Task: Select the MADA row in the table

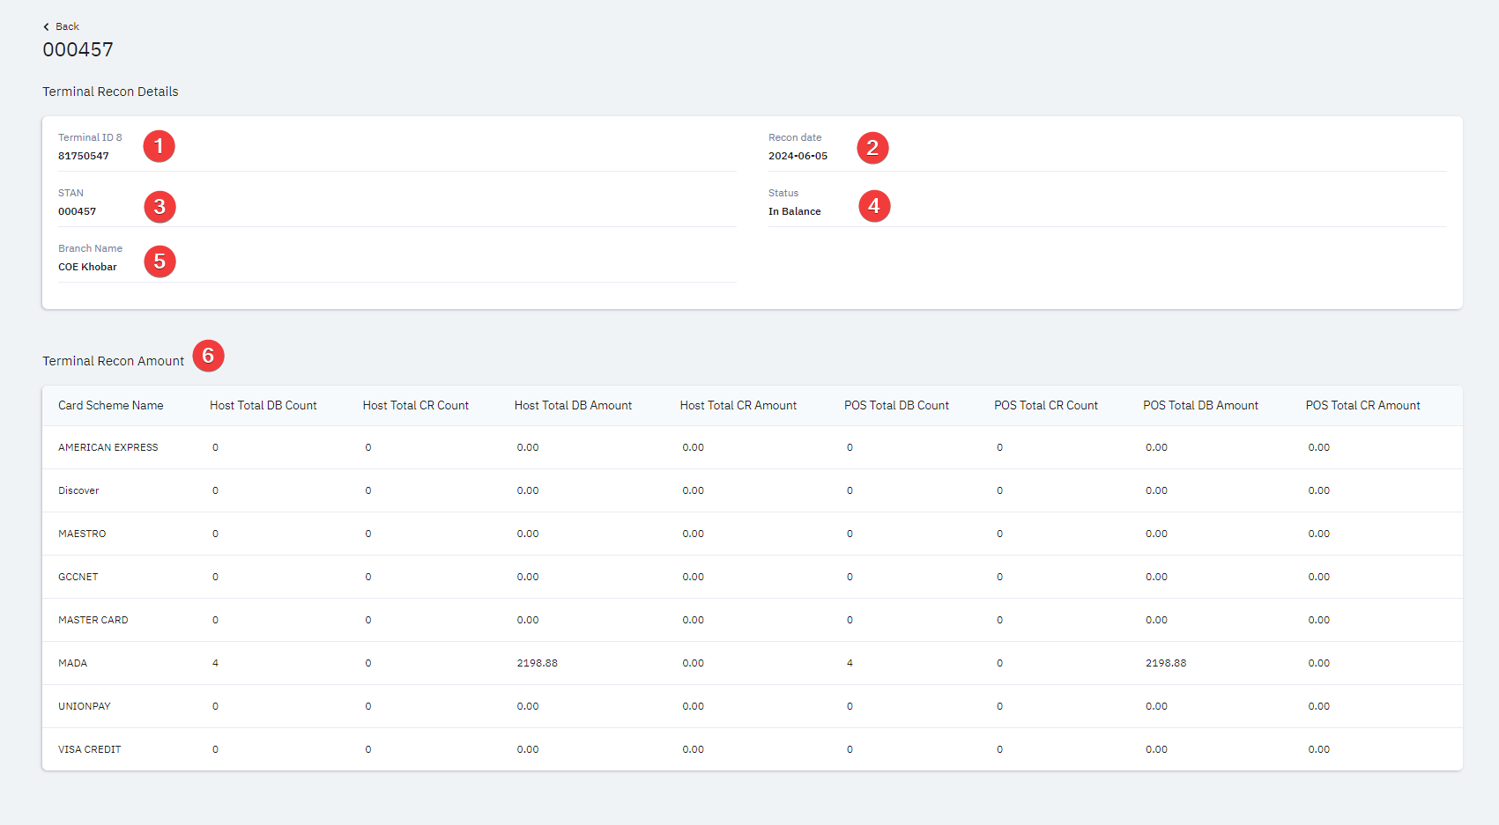Action: pos(73,664)
